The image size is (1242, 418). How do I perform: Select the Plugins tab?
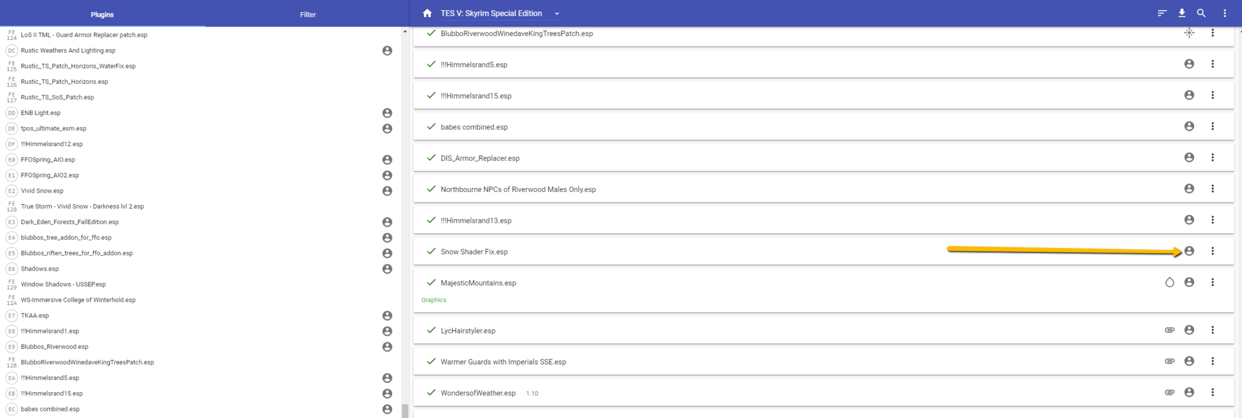pyautogui.click(x=102, y=14)
